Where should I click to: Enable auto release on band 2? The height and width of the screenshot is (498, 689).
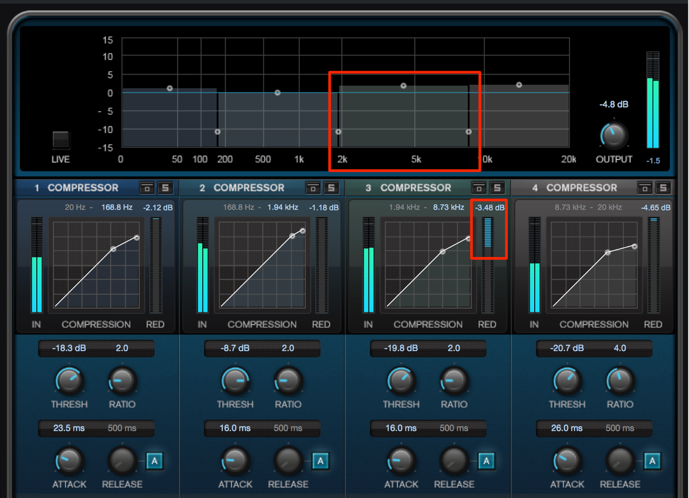(320, 461)
